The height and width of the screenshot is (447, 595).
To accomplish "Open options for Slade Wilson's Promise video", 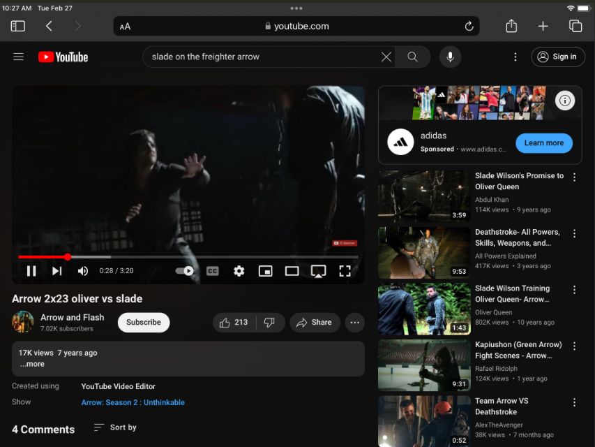I will (x=574, y=177).
